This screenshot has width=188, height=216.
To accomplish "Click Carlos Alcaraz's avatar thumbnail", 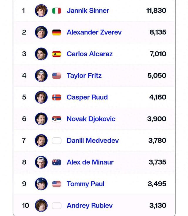I will pos(41,54).
